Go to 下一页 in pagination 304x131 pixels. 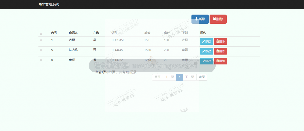[190, 77]
